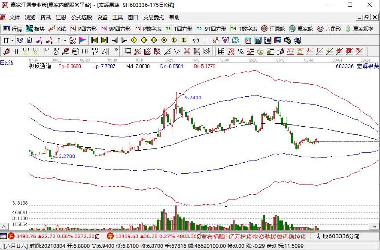This screenshot has height=250, width=380.
Task: Expand hidden toolbar items with » chevron
Action: click(116, 50)
